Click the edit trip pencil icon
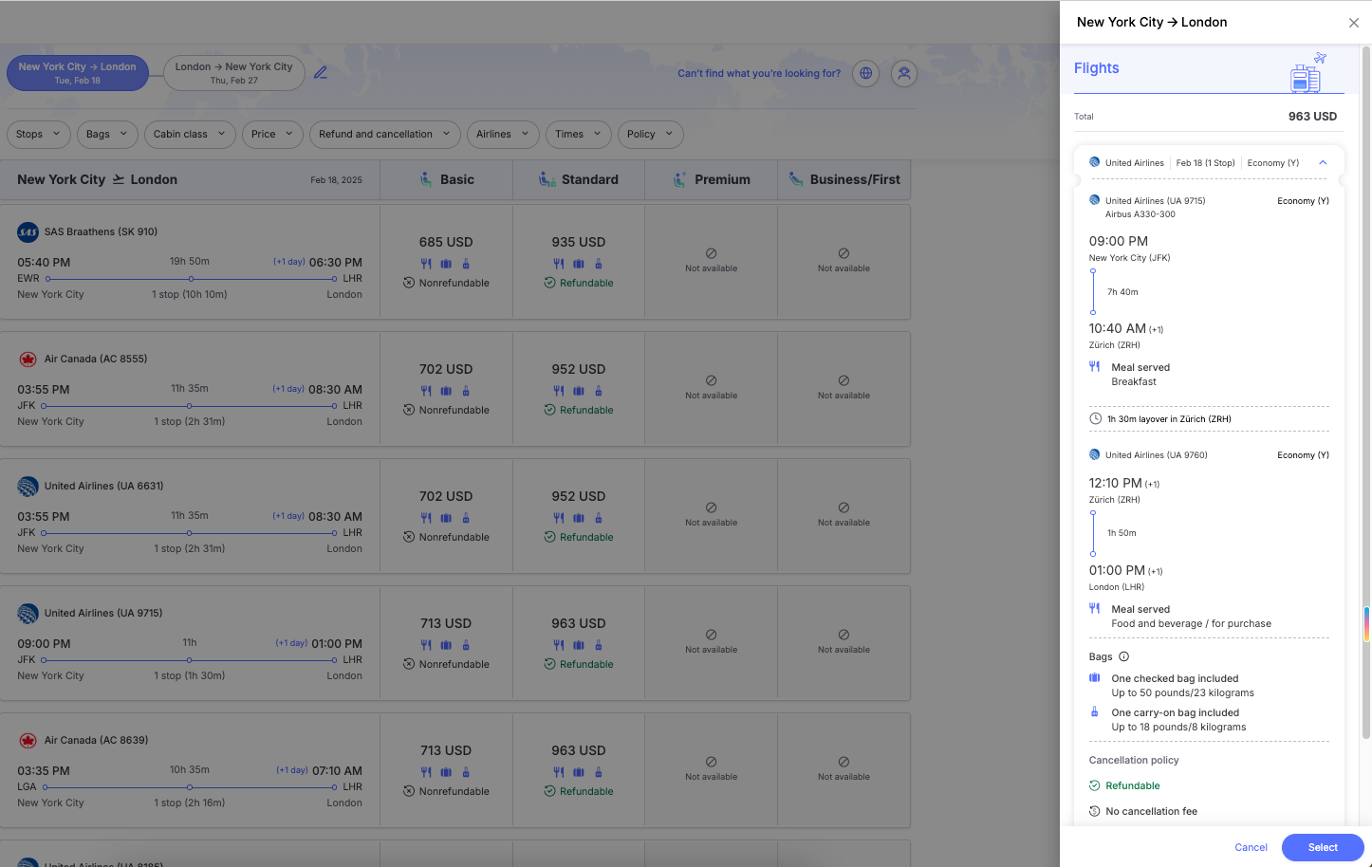The height and width of the screenshot is (867, 1372). coord(321,73)
